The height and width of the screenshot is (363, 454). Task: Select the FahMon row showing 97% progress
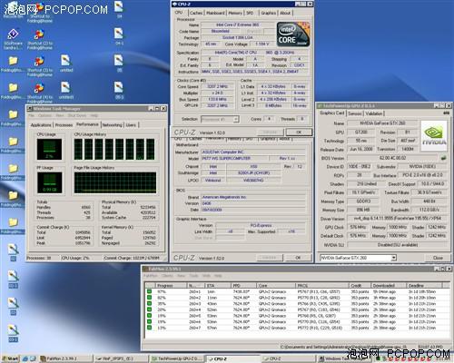pos(297,291)
